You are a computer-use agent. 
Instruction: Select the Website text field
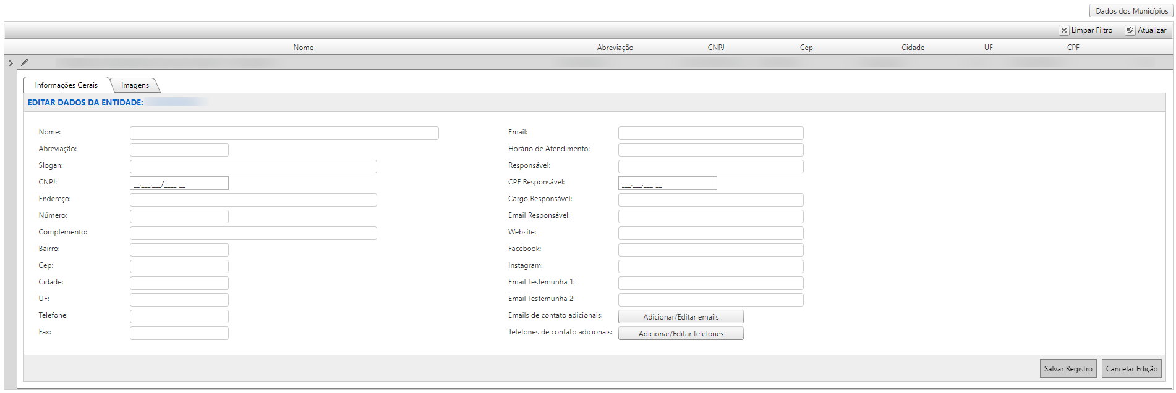[710, 233]
